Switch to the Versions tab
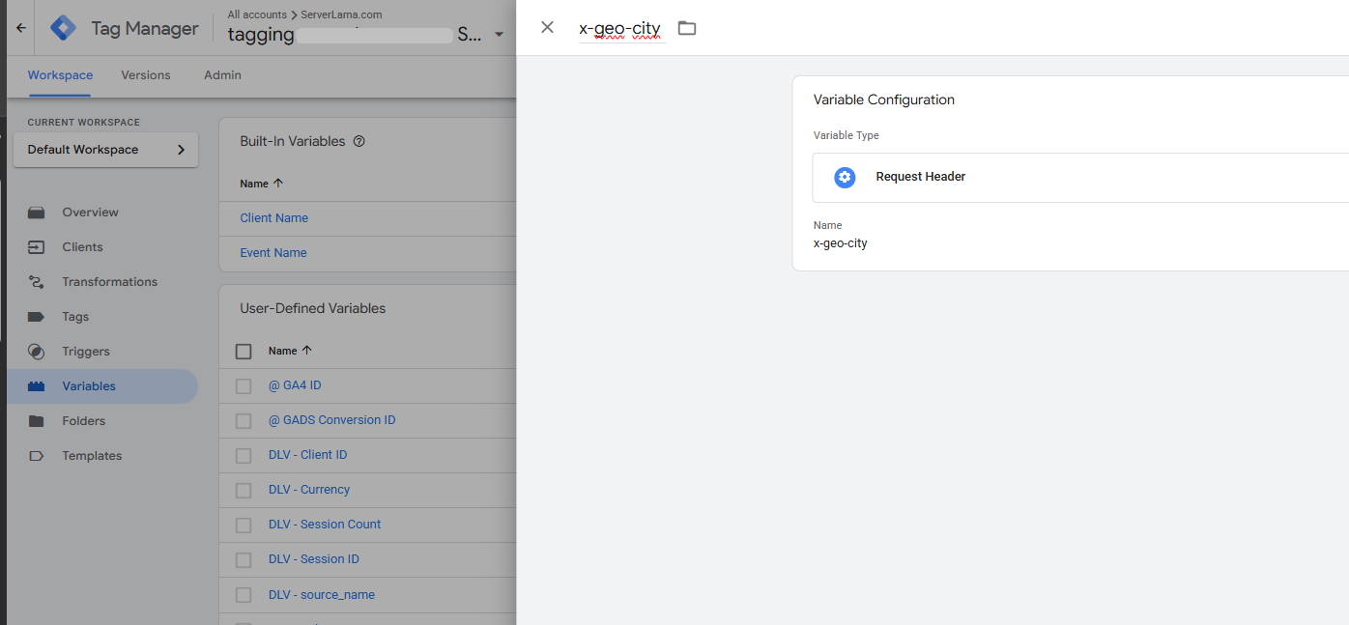Image resolution: width=1349 pixels, height=625 pixels. click(x=146, y=75)
